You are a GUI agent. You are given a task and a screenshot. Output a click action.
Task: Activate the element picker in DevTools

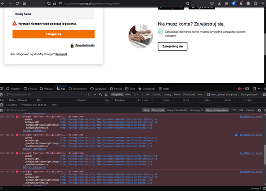coord(1,88)
